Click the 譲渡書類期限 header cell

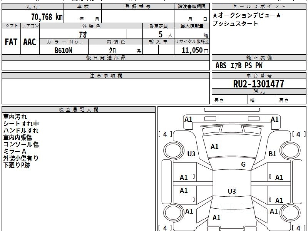pos(192,7)
